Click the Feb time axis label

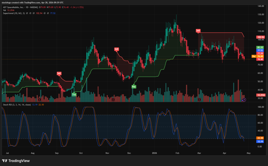(177, 153)
